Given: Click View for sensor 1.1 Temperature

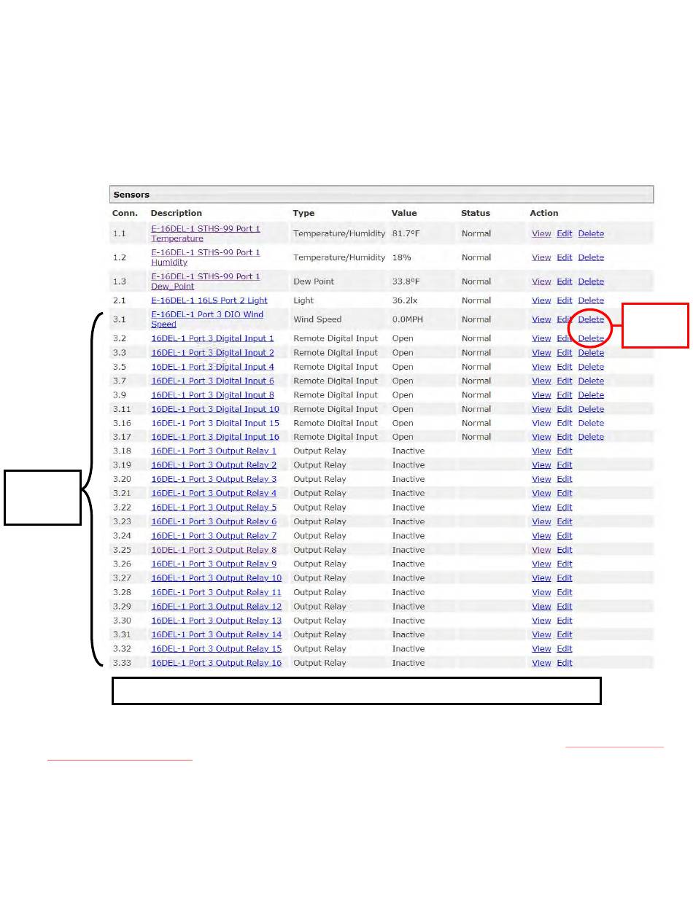Looking at the screenshot, I should pyautogui.click(x=541, y=233).
